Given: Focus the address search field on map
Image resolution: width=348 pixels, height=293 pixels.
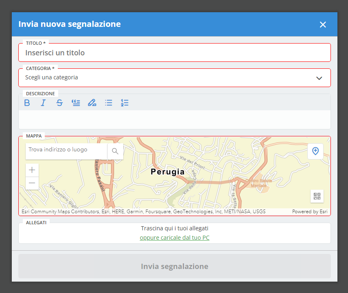Looking at the screenshot, I should point(66,150).
